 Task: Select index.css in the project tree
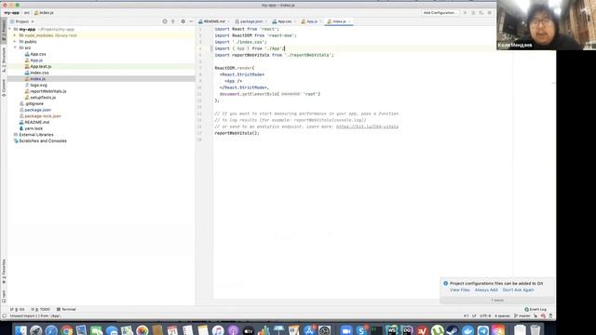tap(39, 73)
